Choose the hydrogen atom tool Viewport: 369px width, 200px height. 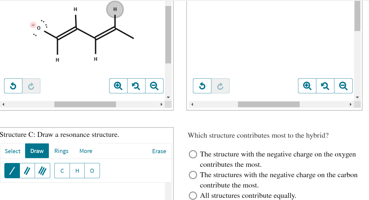point(77,171)
